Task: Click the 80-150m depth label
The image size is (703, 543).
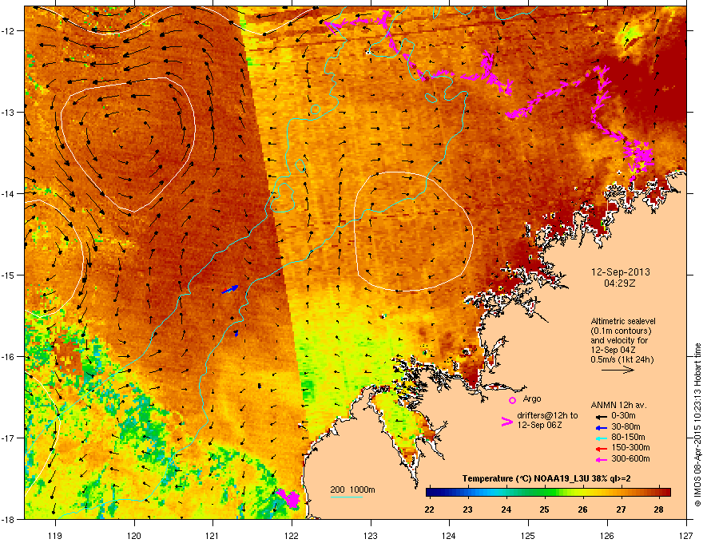Action: [x=628, y=438]
